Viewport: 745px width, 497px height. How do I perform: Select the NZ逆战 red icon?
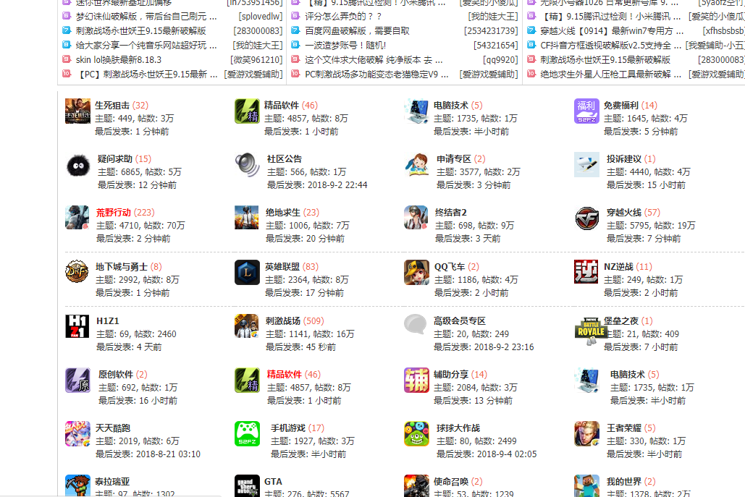pyautogui.click(x=586, y=272)
